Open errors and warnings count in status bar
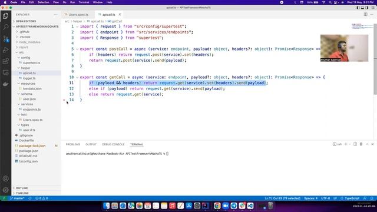Image resolution: width=377 pixels, height=212 pixels. coord(42,198)
